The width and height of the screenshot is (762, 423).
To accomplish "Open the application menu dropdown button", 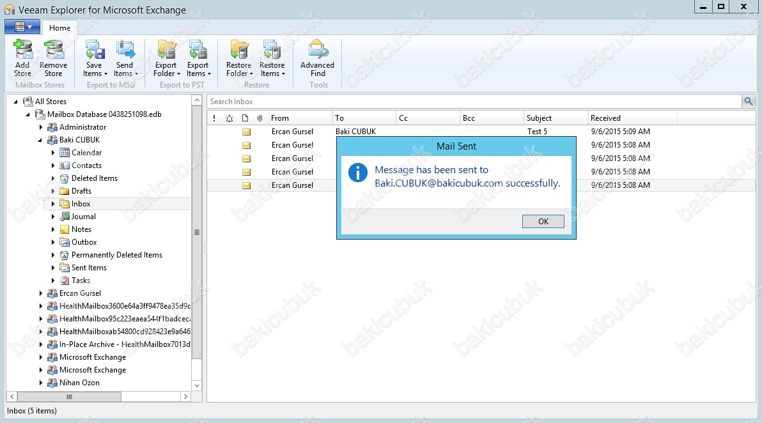I will [x=22, y=27].
